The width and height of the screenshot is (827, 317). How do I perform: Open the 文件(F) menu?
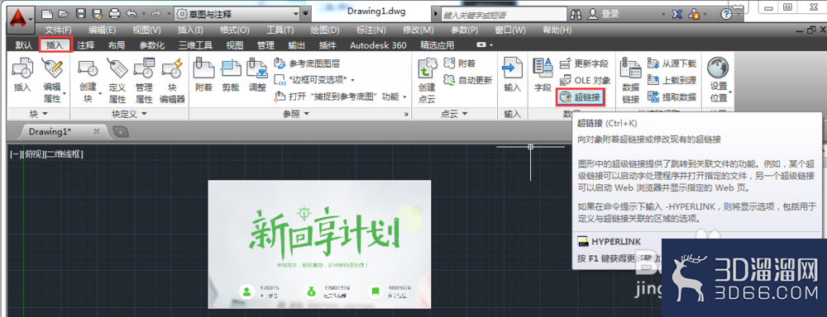(x=58, y=30)
